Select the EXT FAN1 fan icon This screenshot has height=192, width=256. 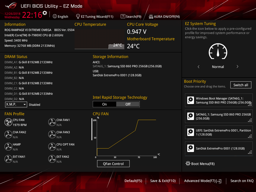coord(8,159)
